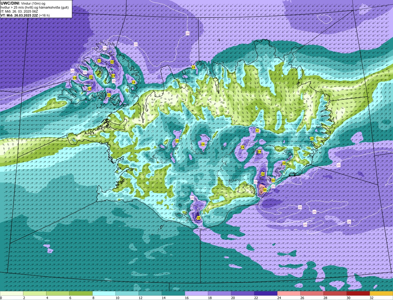Click the yellow 32 gust label on the map
393x300 pixels.
click(x=263, y=174)
